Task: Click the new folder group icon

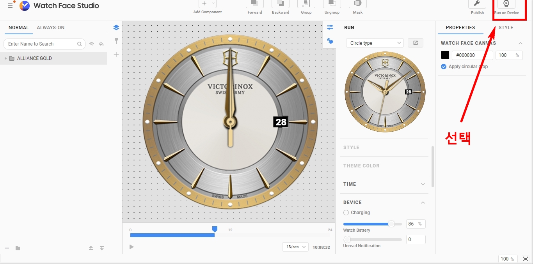Action: point(18,248)
